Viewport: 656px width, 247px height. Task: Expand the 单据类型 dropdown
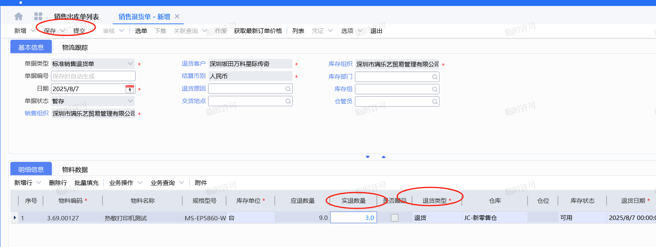tap(130, 64)
